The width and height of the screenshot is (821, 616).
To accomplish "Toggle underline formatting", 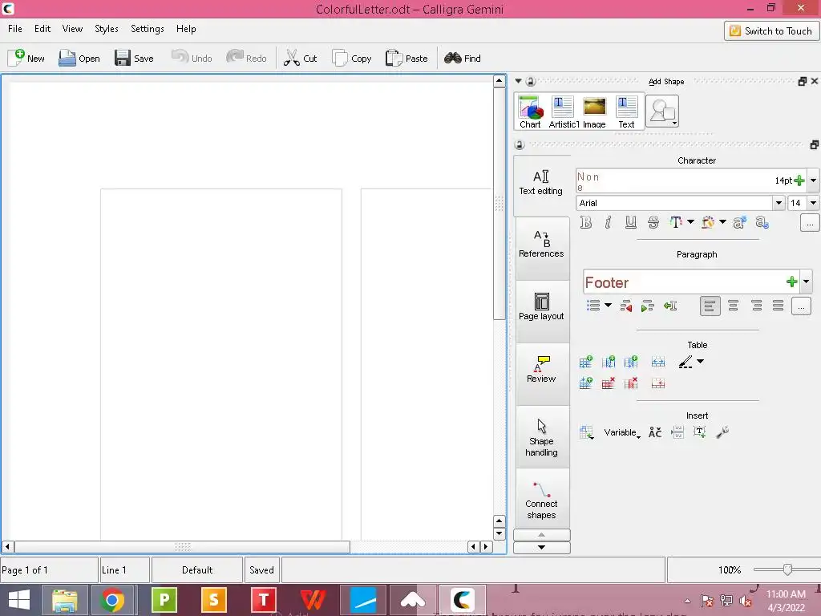I will (631, 223).
